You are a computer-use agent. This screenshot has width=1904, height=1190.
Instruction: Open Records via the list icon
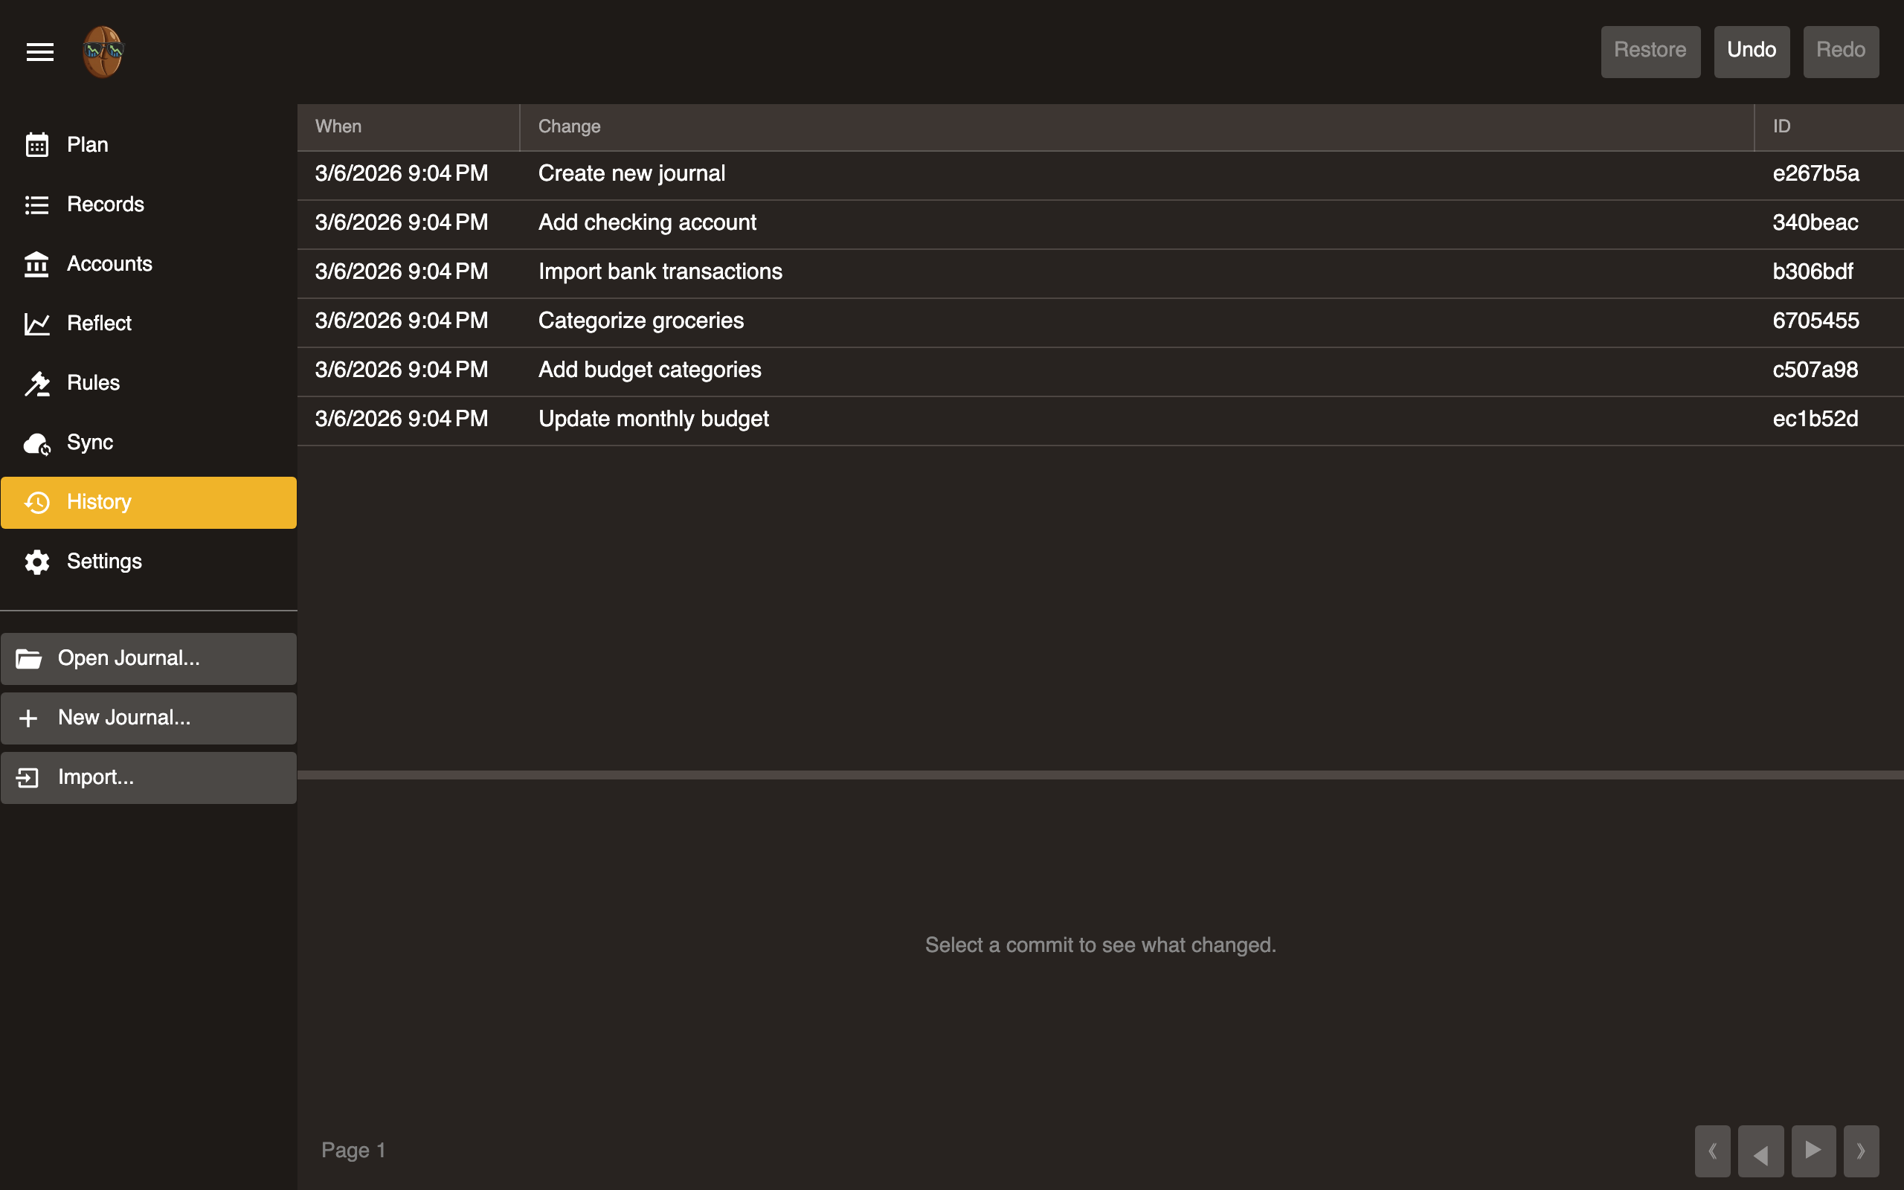tap(37, 205)
